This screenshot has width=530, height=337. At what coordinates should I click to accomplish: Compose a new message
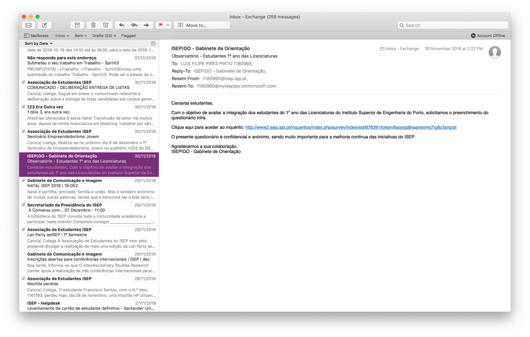tap(45, 25)
